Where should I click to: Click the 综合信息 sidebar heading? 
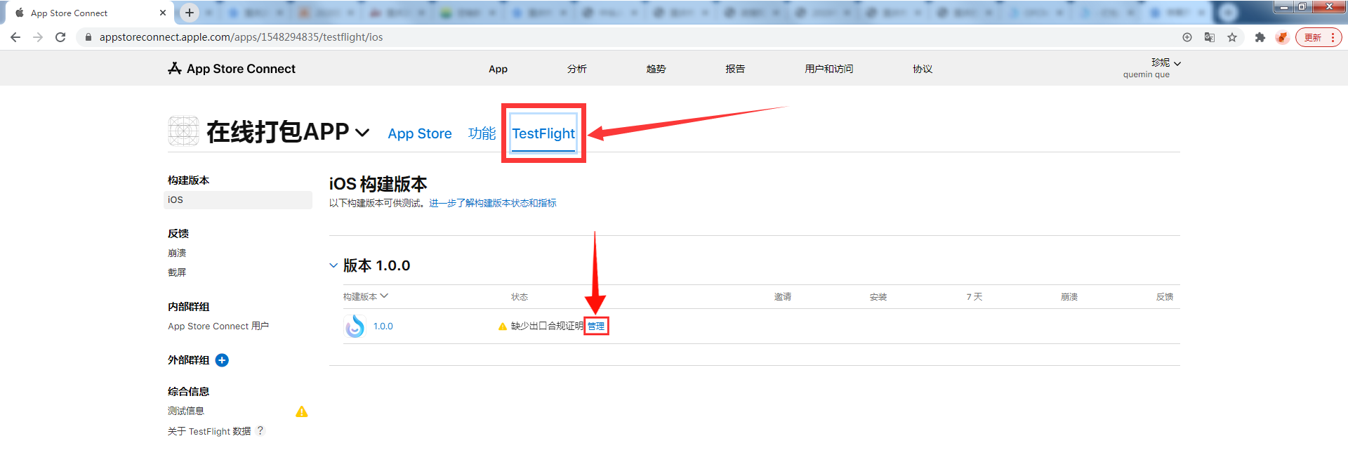click(188, 392)
